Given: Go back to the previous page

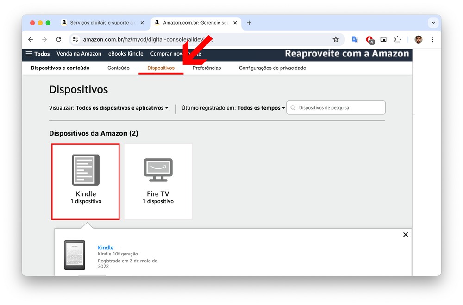Looking at the screenshot, I should [31, 39].
